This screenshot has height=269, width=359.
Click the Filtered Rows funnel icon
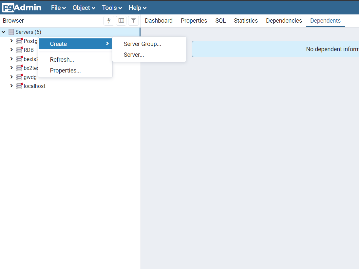click(x=134, y=21)
